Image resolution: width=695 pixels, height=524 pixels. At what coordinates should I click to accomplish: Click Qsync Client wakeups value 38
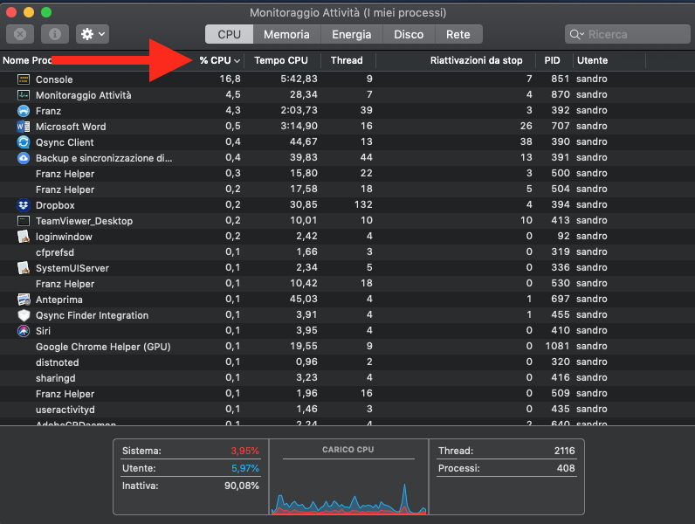526,141
